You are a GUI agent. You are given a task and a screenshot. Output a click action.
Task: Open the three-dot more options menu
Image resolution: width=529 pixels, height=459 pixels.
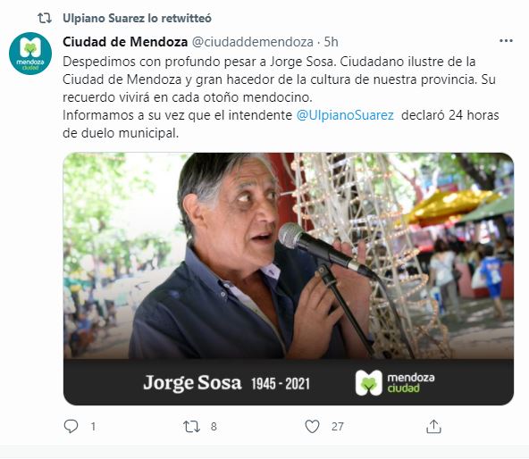(506, 41)
